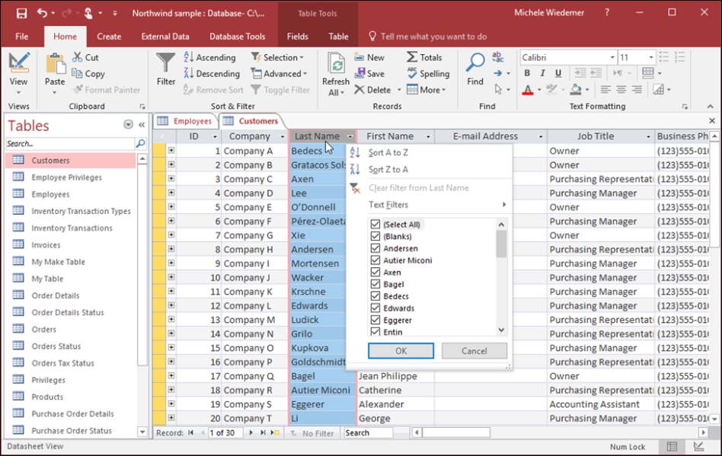Screen dimensions: 722x456
Task: Click the Copy icon in Clipboard group
Action: [78, 73]
